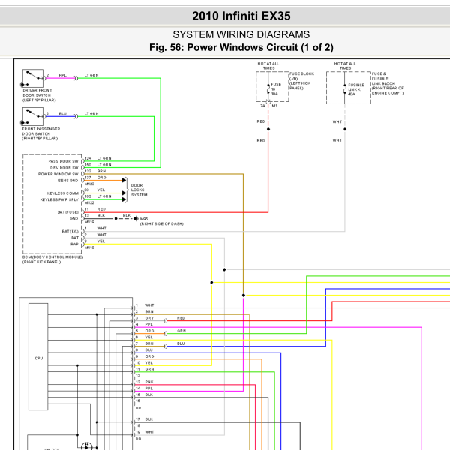The width and height of the screenshot is (450, 450).
Task: Select connector label 'M123'
Action: (89, 184)
